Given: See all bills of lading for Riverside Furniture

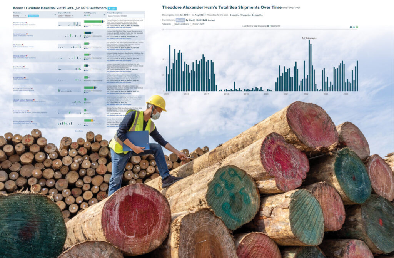Looking at the screenshot, I should pos(119,27).
